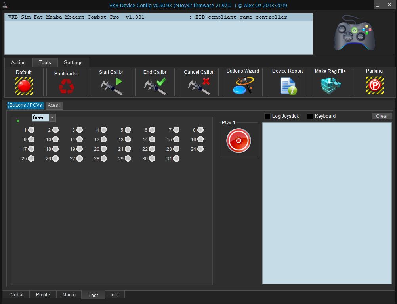The height and width of the screenshot is (304, 397).
Task: Abort calibration via Cancel Calibr icon
Action: 199,86
